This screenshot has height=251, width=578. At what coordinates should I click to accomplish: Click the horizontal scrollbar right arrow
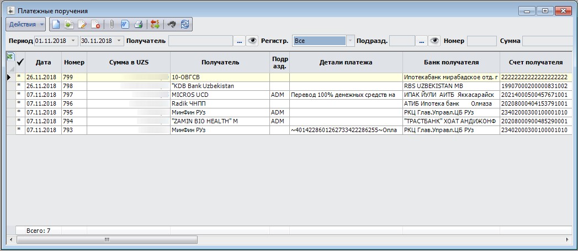coord(568,239)
